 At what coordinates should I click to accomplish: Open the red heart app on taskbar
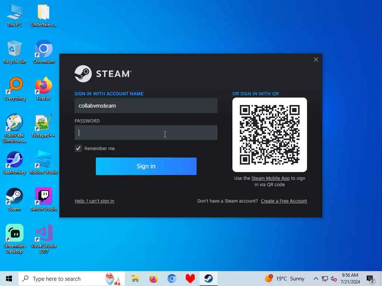tap(190, 279)
